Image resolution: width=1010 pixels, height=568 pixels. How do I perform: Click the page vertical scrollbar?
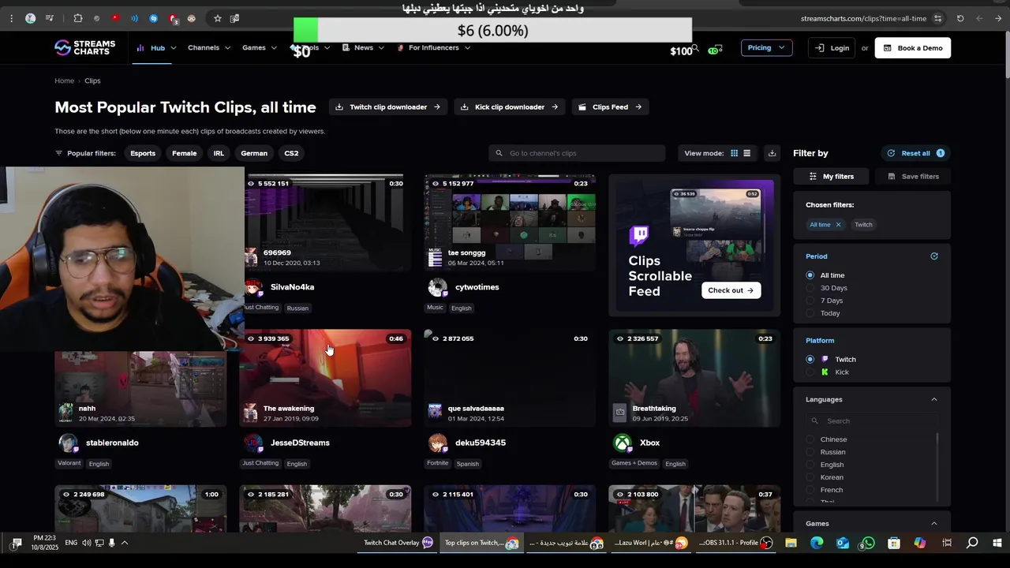pos(1006,55)
